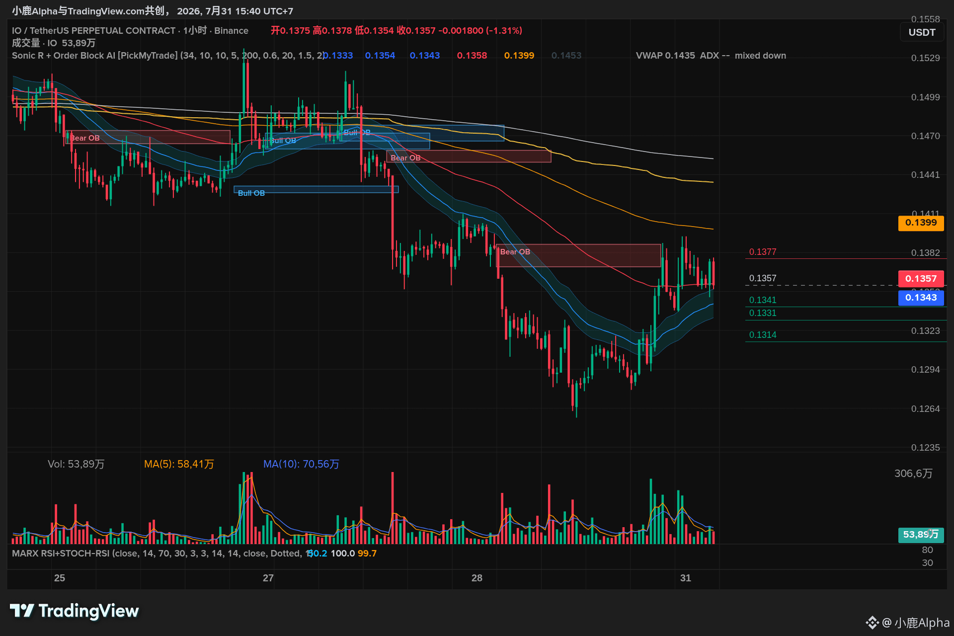The height and width of the screenshot is (636, 954).
Task: Click the 0.1323 price axis tick
Action: pyautogui.click(x=925, y=331)
